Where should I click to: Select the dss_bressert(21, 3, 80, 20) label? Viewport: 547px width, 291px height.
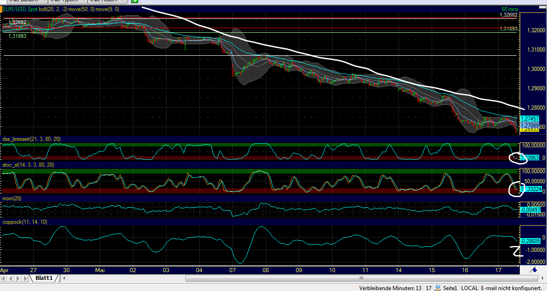[x=31, y=139]
